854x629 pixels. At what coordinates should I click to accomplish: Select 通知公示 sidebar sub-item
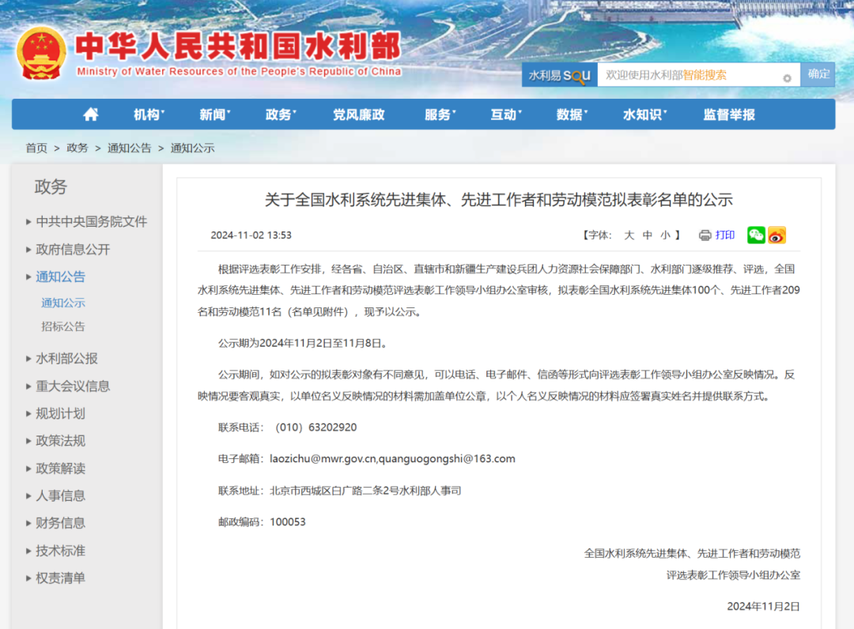(63, 303)
